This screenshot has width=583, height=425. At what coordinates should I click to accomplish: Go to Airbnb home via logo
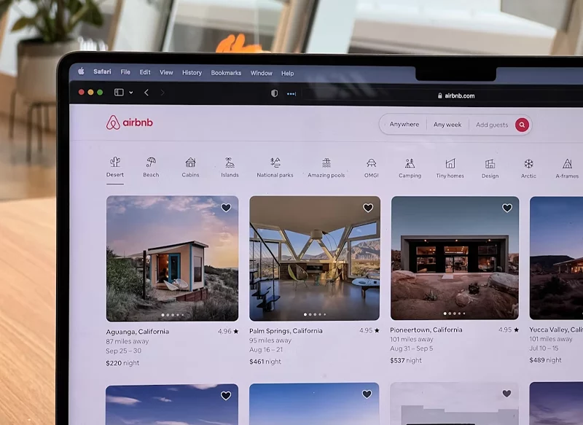point(130,122)
